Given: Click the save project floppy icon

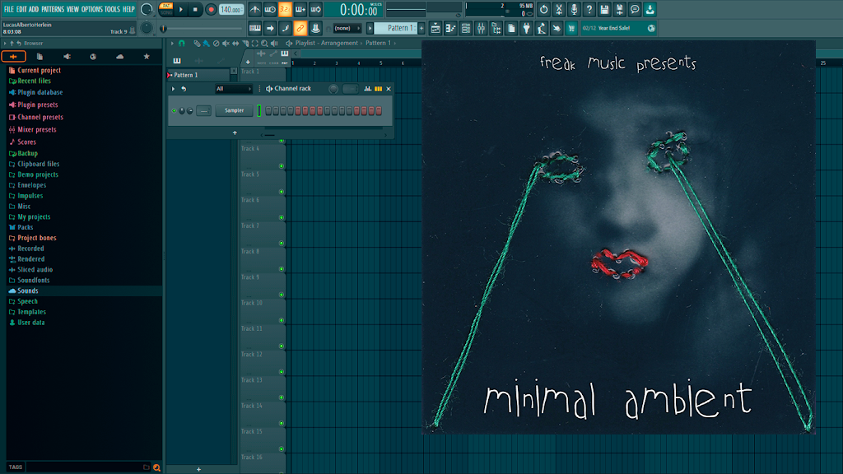Looking at the screenshot, I should pyautogui.click(x=604, y=9).
